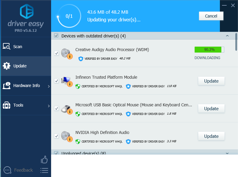Click the Driver Easy logo icon
The height and width of the screenshot is (177, 238).
tap(27, 11)
